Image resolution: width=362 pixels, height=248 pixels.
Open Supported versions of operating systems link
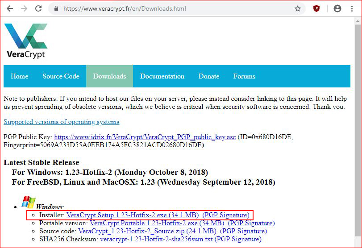[62, 122]
